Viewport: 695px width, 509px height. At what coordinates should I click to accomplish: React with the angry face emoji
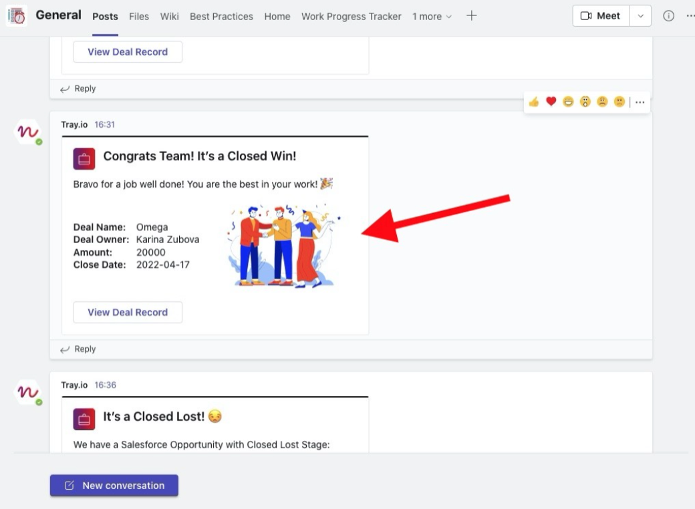pos(619,102)
